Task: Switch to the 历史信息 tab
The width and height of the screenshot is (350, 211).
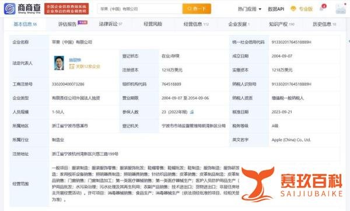Action: coord(324,24)
